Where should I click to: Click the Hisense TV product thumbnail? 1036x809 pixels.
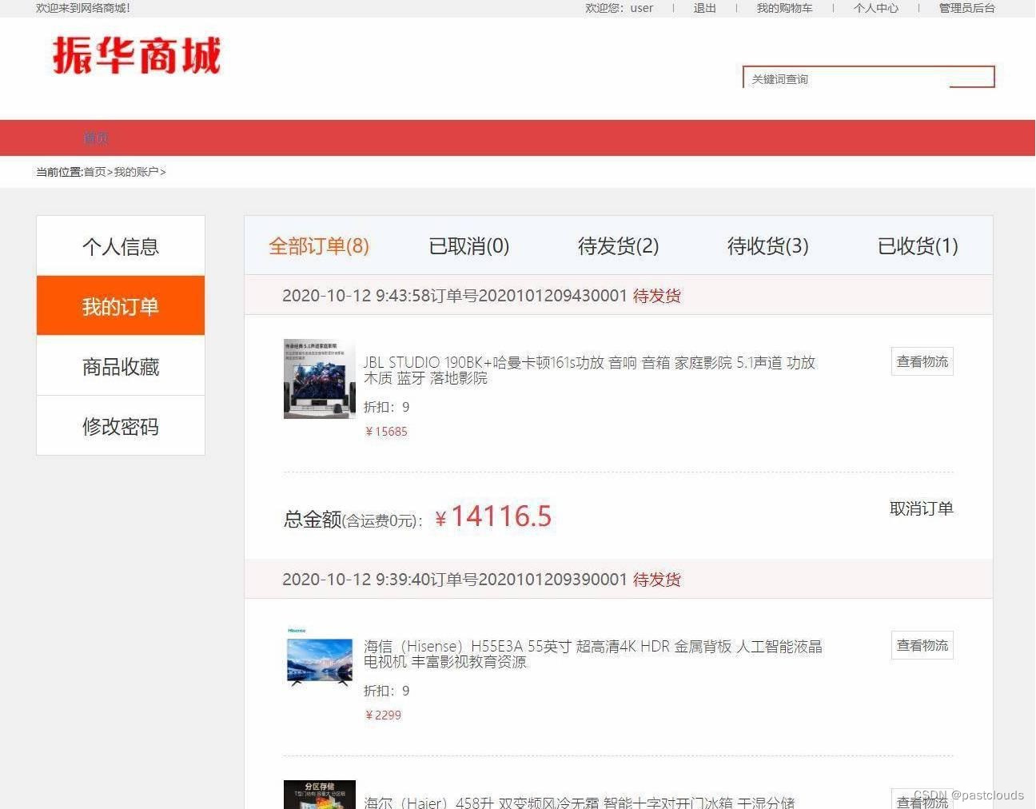[x=320, y=662]
